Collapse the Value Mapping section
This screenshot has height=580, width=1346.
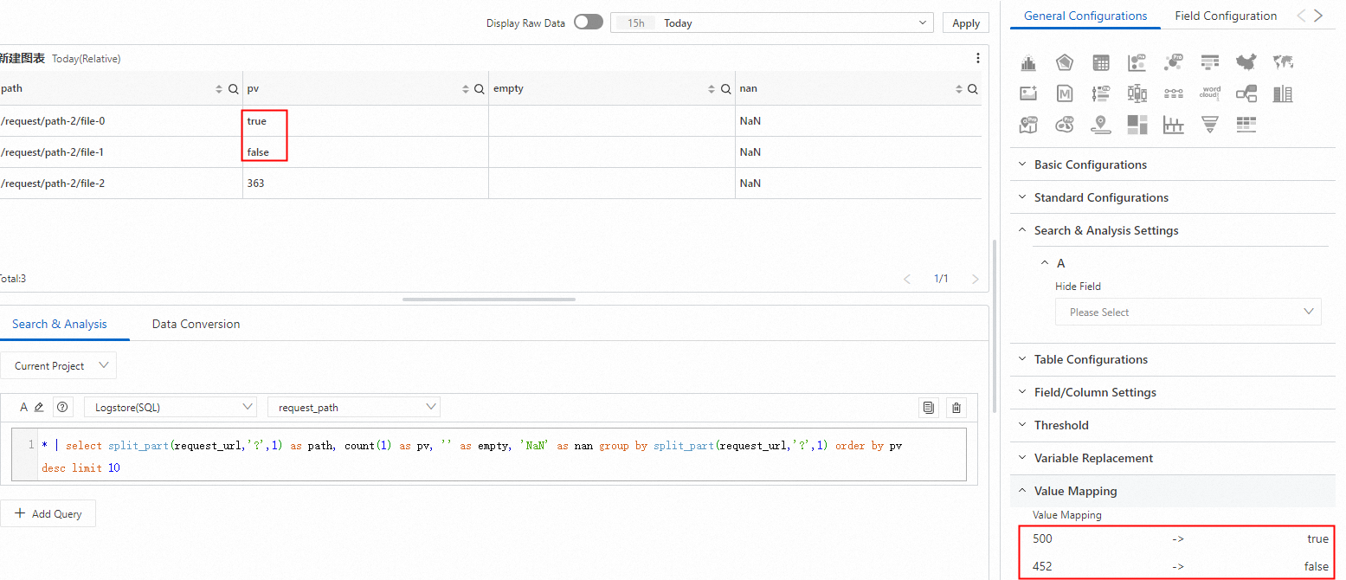point(1173,491)
